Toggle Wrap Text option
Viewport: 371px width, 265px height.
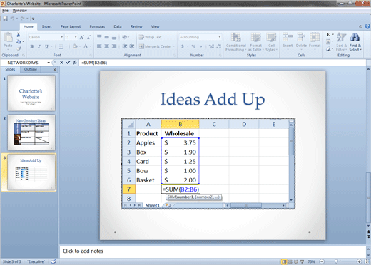pos(151,37)
